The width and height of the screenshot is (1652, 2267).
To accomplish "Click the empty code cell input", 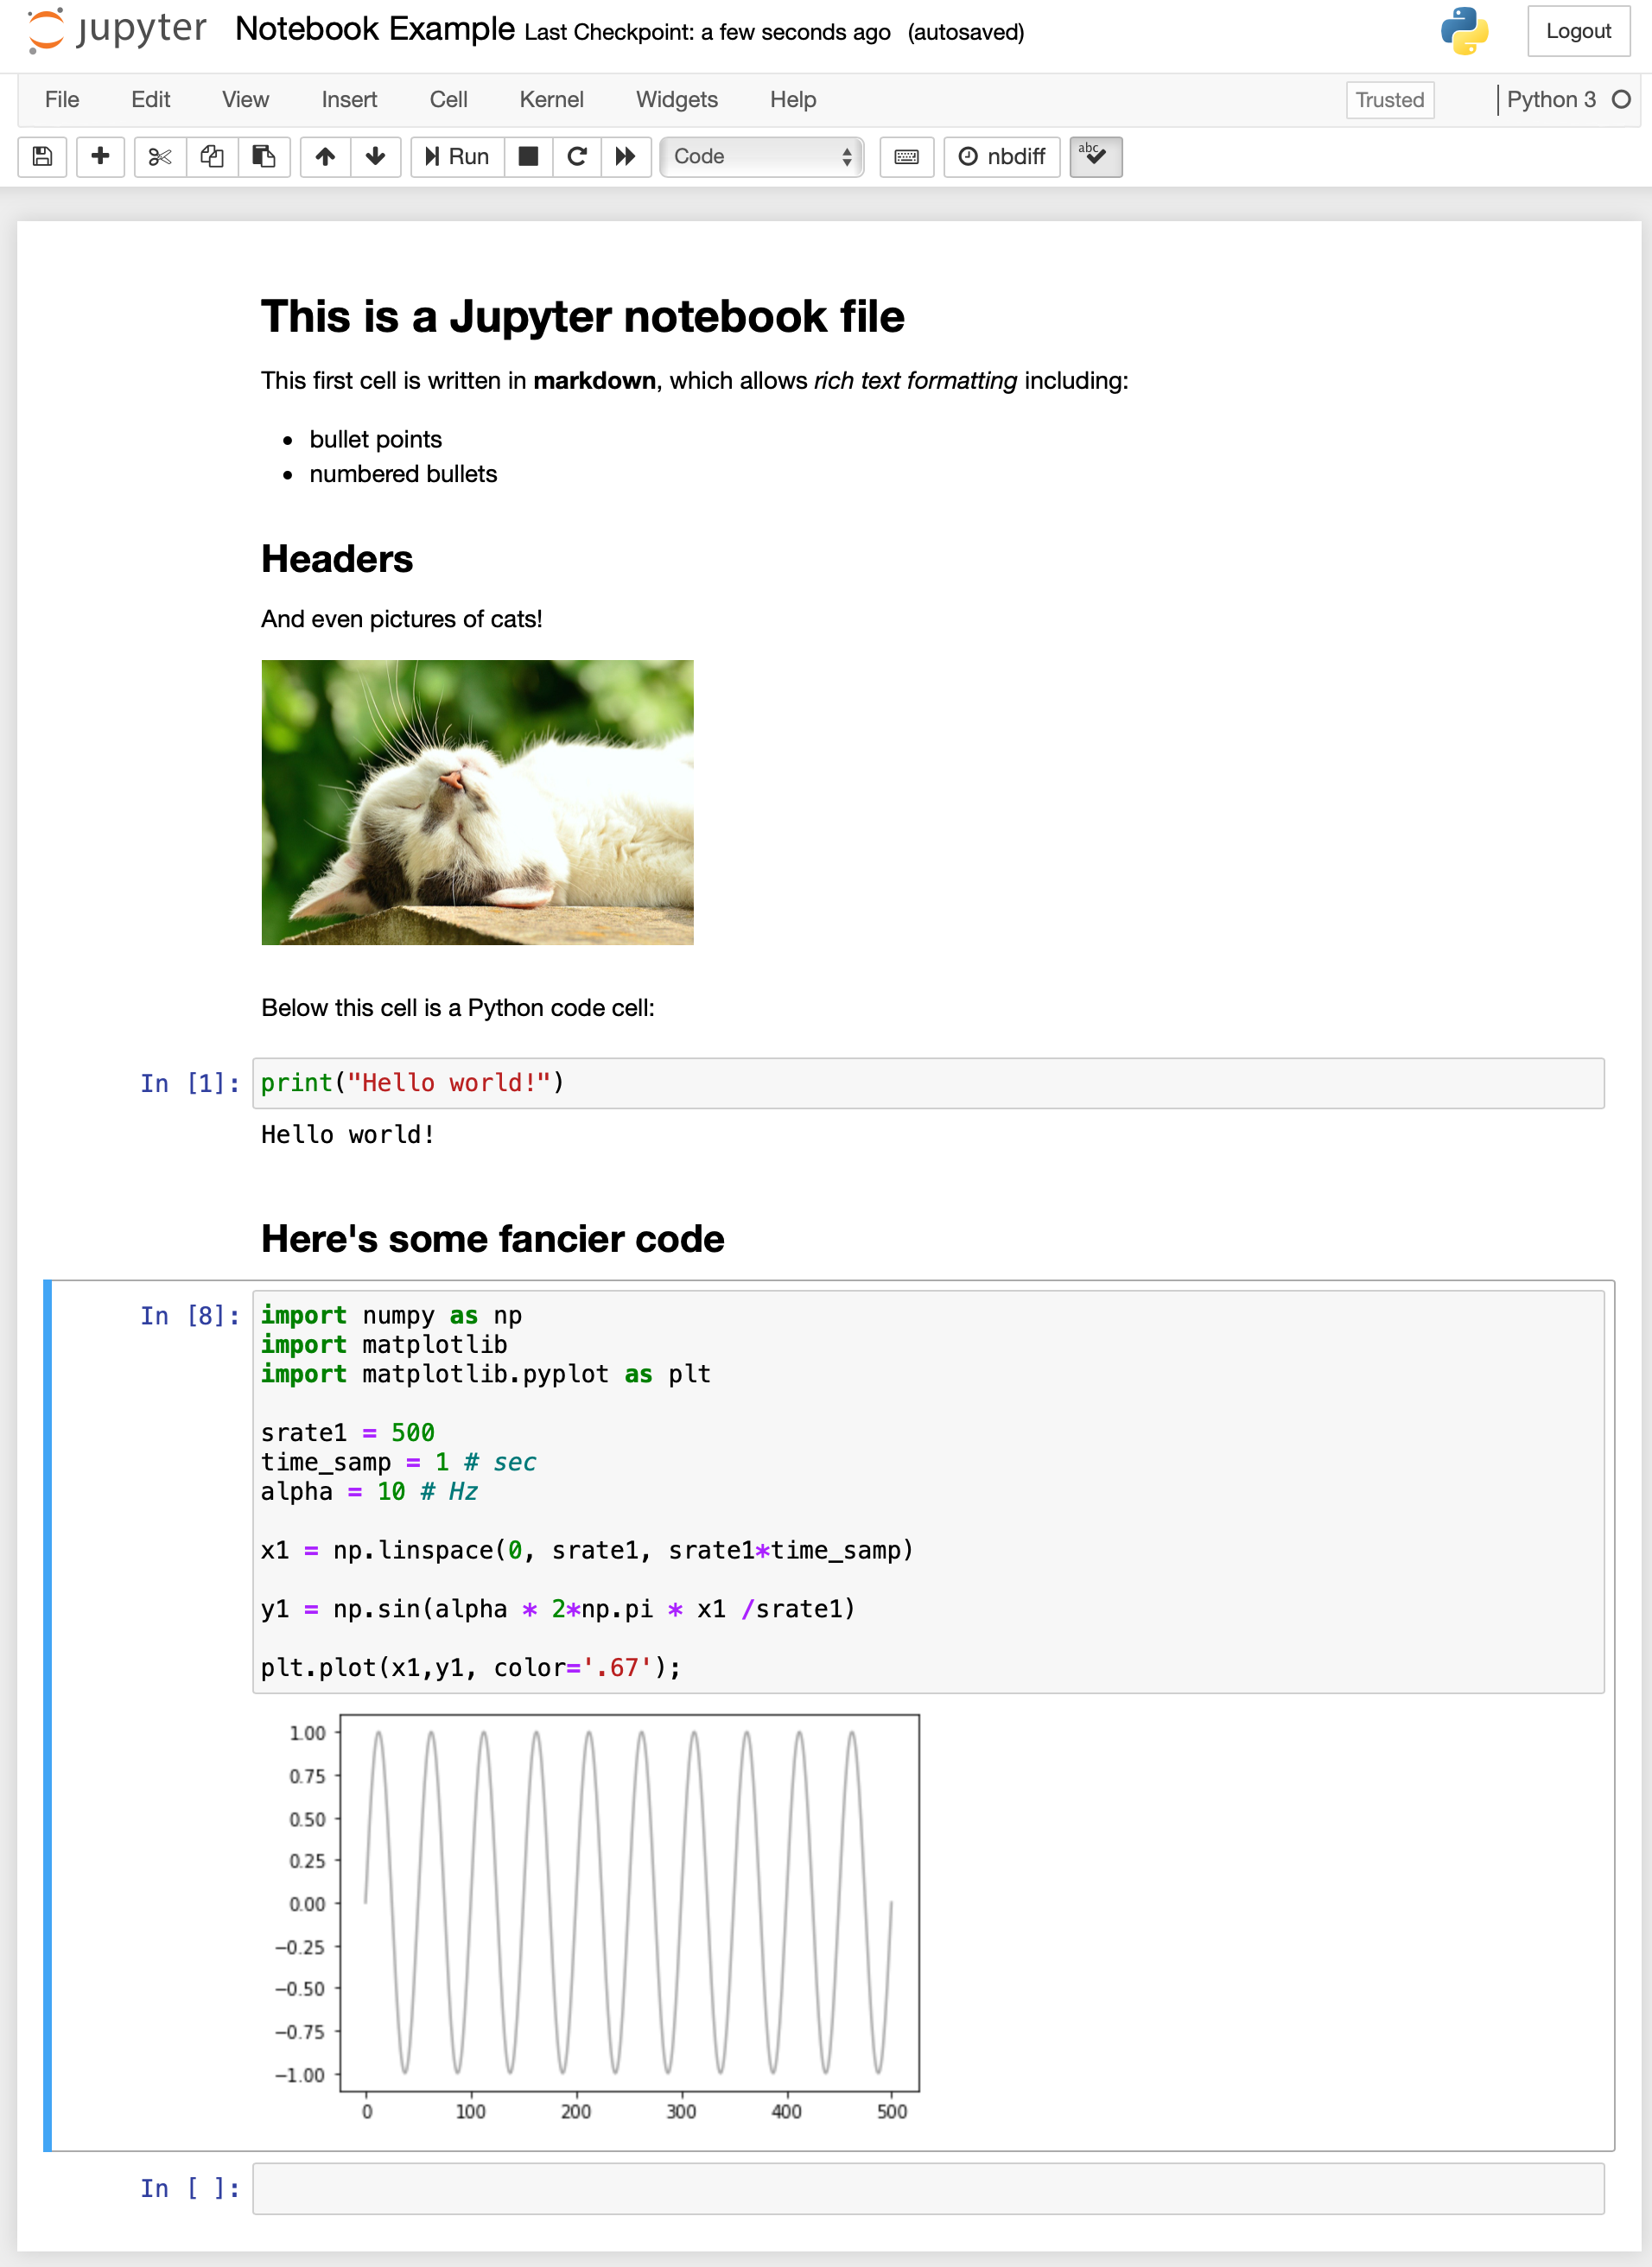I will [x=927, y=2188].
